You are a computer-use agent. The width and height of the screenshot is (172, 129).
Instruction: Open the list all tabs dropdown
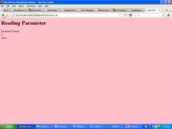170,10
